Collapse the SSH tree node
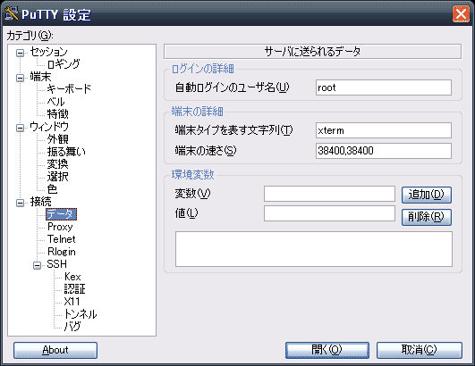This screenshot has height=366, width=475. 37,265
